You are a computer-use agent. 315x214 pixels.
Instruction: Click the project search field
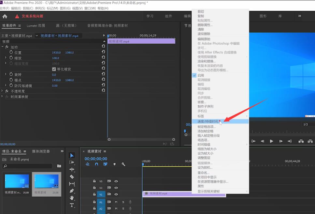pyautogui.click(x=27, y=166)
